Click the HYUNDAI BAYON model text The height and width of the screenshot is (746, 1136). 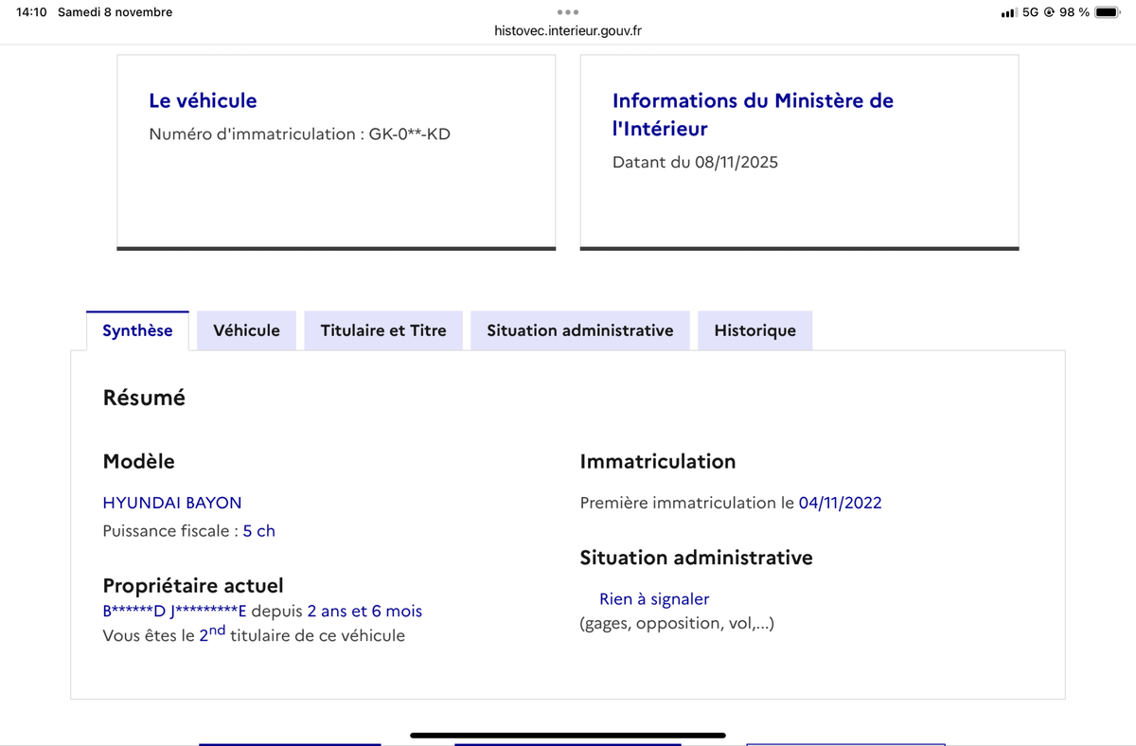point(172,503)
